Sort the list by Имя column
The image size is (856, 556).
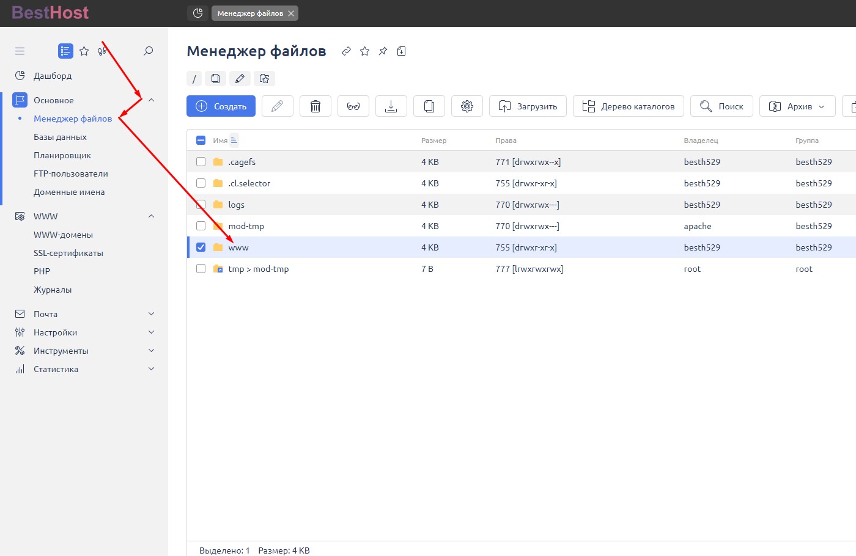tap(221, 141)
